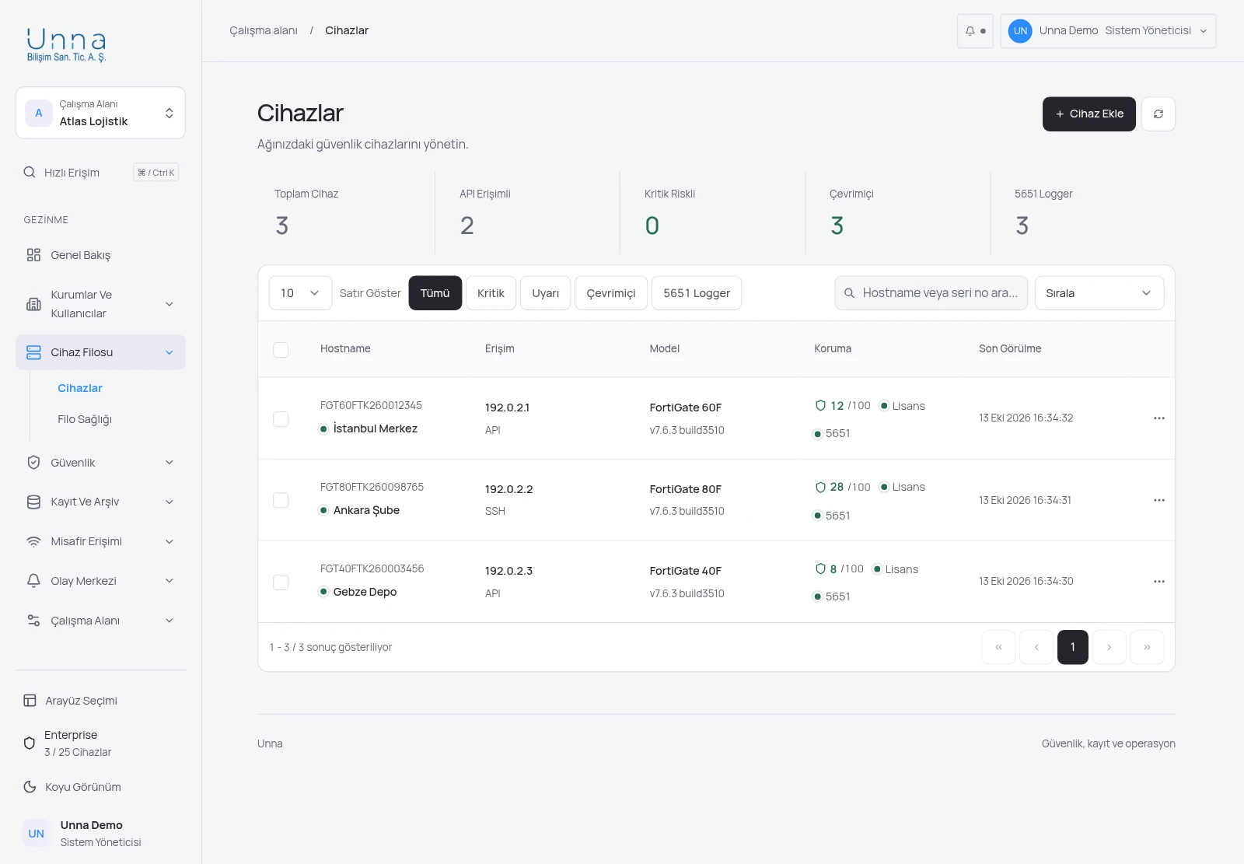Go to the first page arrow
Screen dimensions: 1244x864
point(999,647)
